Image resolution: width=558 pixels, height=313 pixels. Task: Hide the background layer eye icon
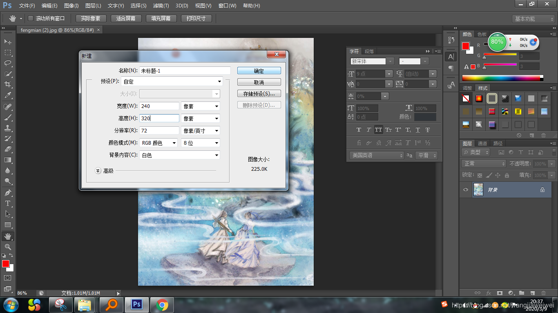tap(465, 190)
